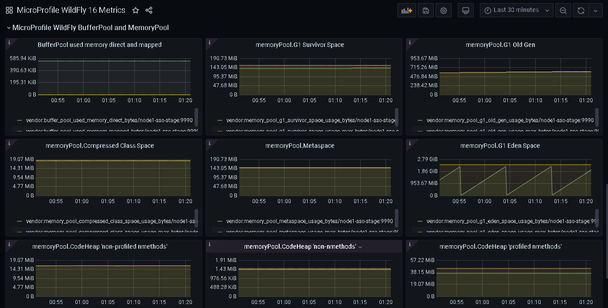
Task: Zoom out the time range
Action: click(x=563, y=10)
